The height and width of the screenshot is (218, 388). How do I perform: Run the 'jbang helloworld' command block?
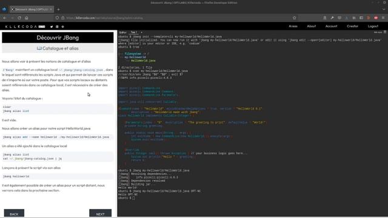[x=58, y=176]
